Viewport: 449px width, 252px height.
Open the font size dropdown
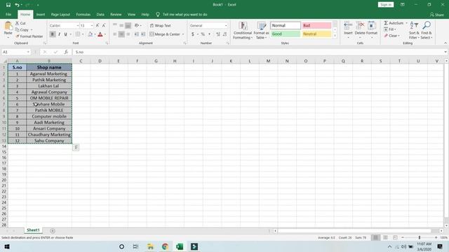92,26
